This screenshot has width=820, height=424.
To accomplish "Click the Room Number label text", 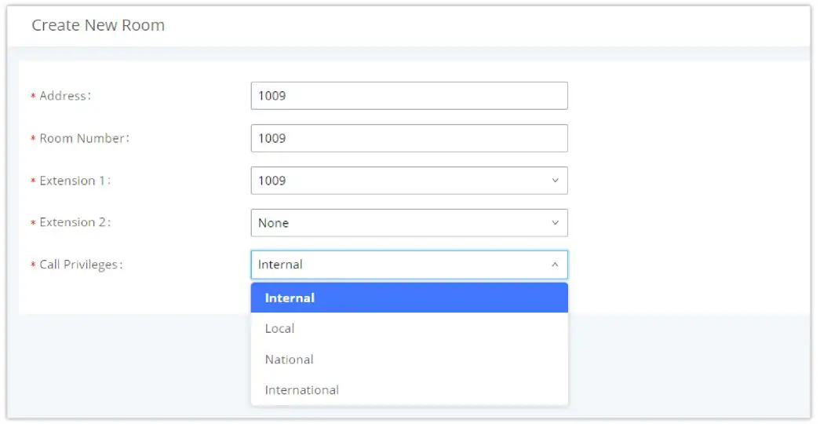I will (x=84, y=138).
